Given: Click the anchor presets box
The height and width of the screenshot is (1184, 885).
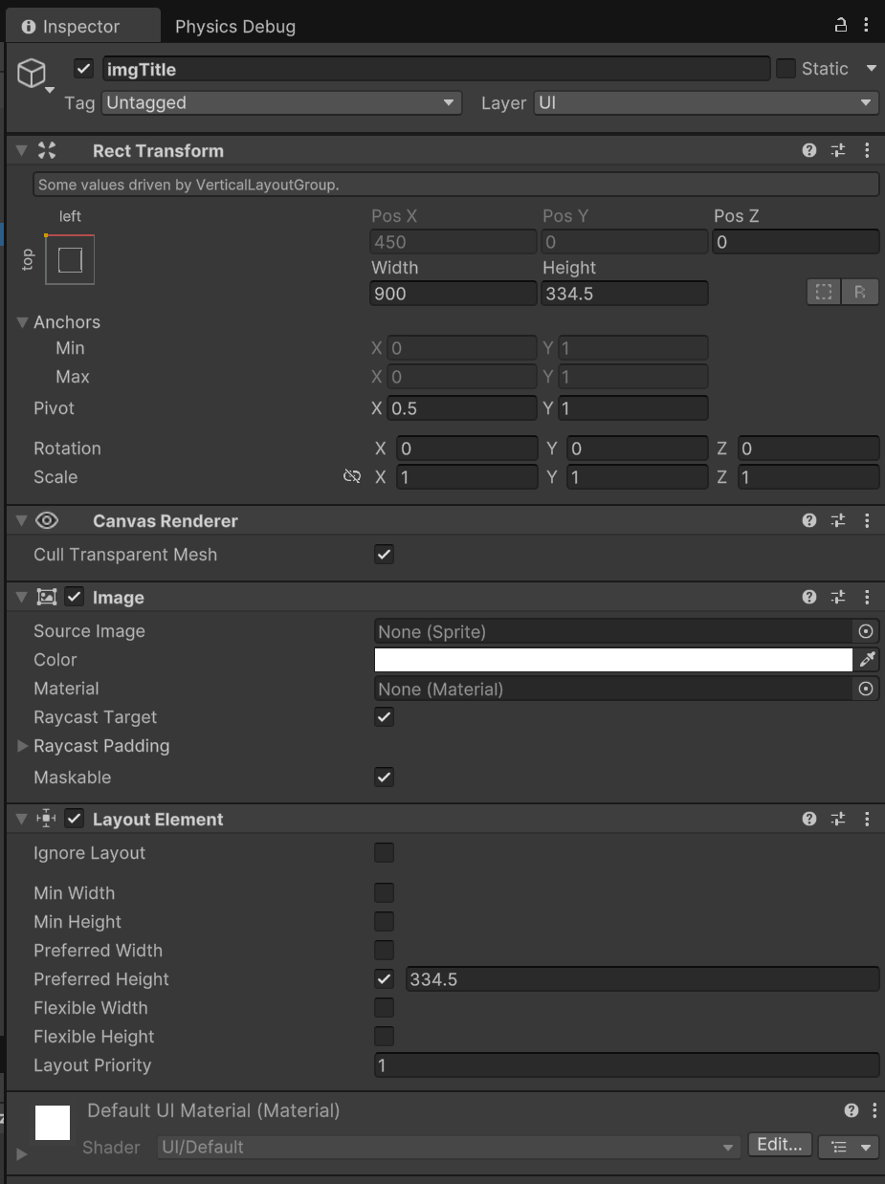Looking at the screenshot, I should 70,259.
